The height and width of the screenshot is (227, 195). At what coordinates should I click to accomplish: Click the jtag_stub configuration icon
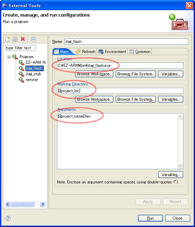click(x=22, y=74)
